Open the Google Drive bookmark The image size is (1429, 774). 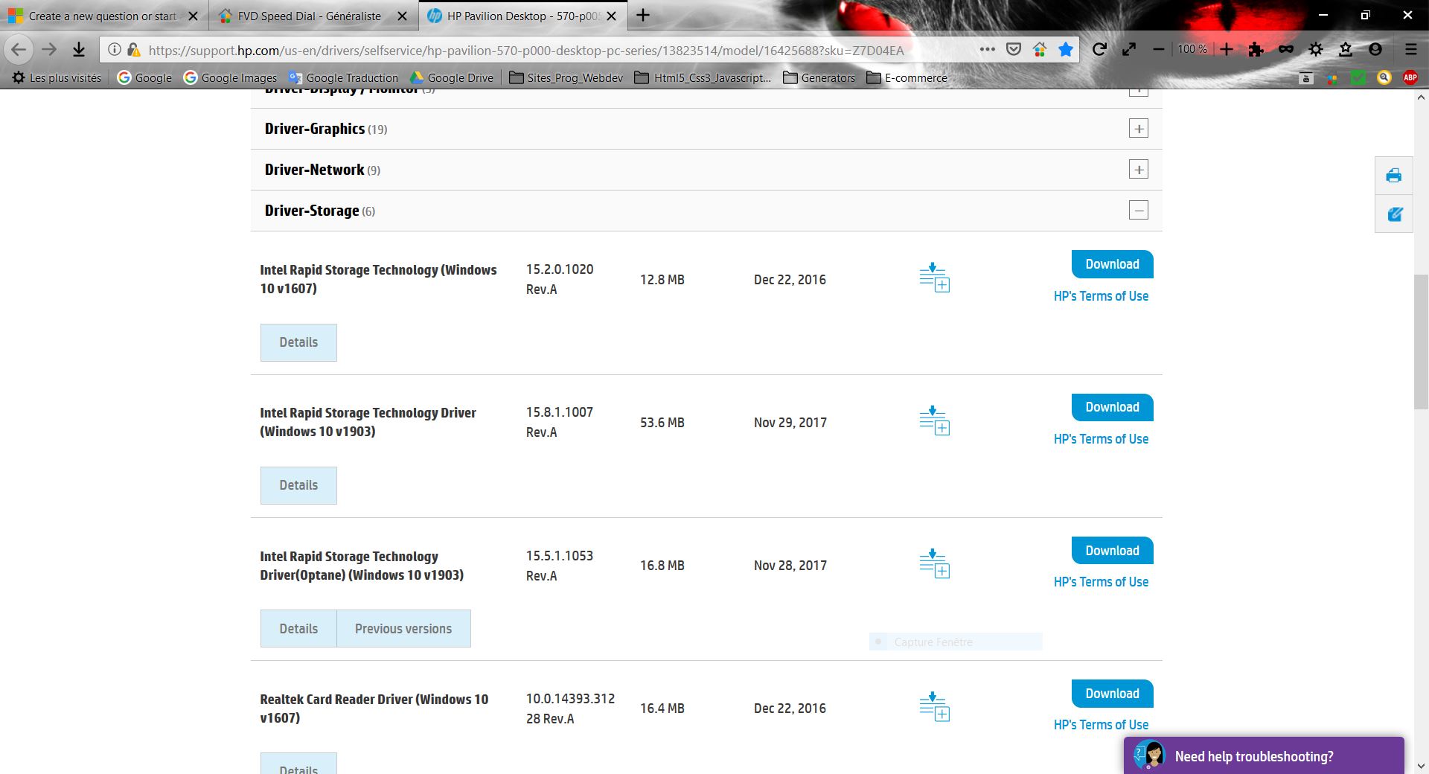coord(451,77)
